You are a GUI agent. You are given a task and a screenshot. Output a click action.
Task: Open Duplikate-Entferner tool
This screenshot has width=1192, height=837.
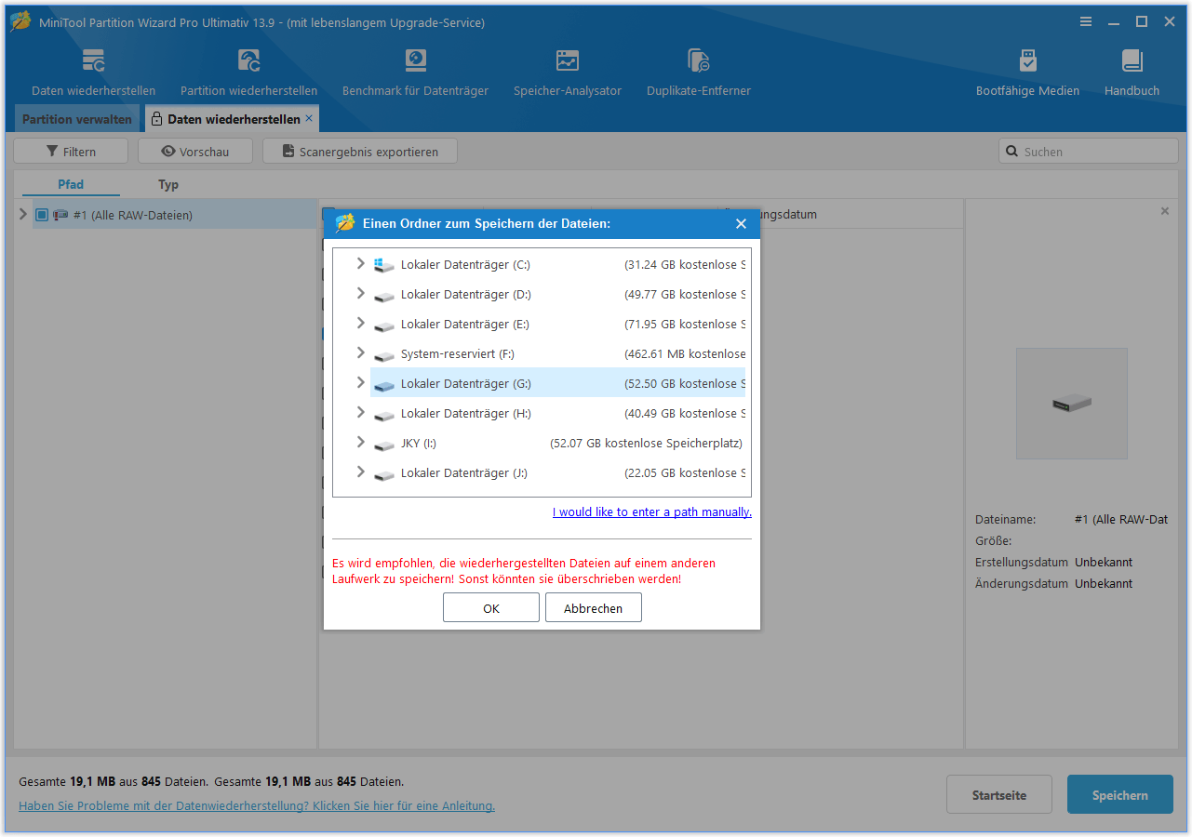[699, 73]
